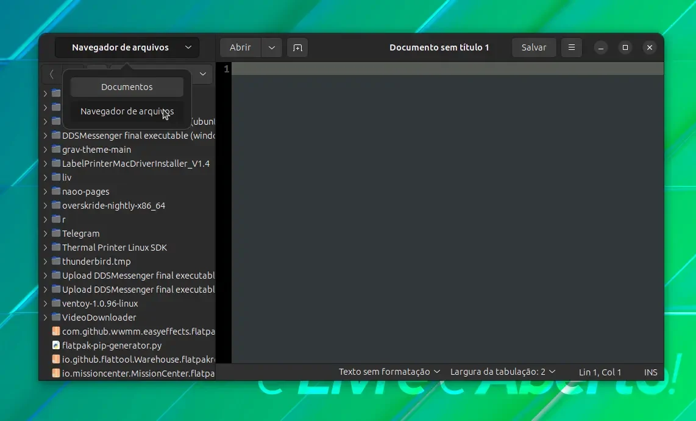The image size is (696, 421).
Task: Open file browser location dropdown chevron
Action: click(203, 74)
